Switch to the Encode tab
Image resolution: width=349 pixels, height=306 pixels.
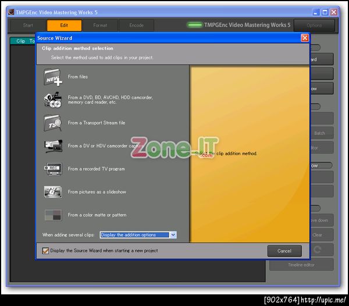pyautogui.click(x=137, y=25)
